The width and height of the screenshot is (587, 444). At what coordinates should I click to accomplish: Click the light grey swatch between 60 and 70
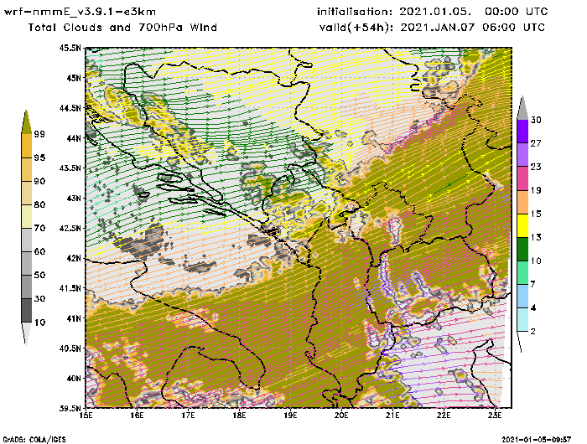27,240
